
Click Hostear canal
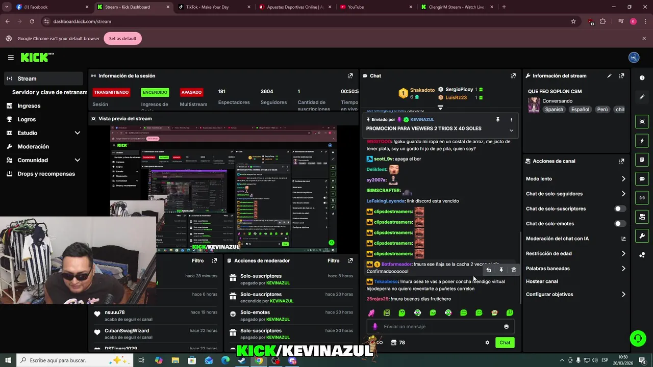(542, 281)
